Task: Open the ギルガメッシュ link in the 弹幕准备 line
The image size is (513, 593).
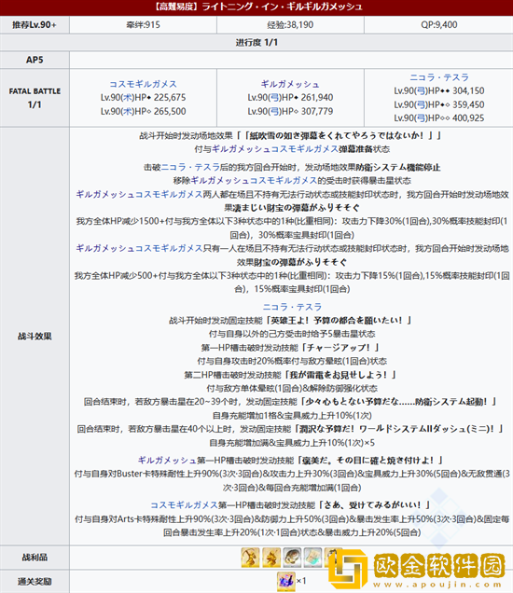Action: 241,149
